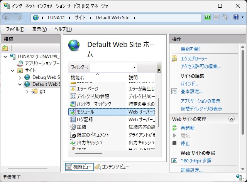Click the back navigation arrow
This screenshot has height=182, width=247.
click(7, 18)
